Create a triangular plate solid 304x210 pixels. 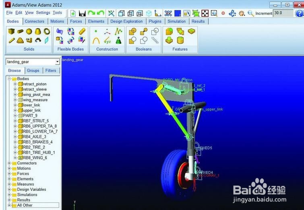(x=20, y=40)
